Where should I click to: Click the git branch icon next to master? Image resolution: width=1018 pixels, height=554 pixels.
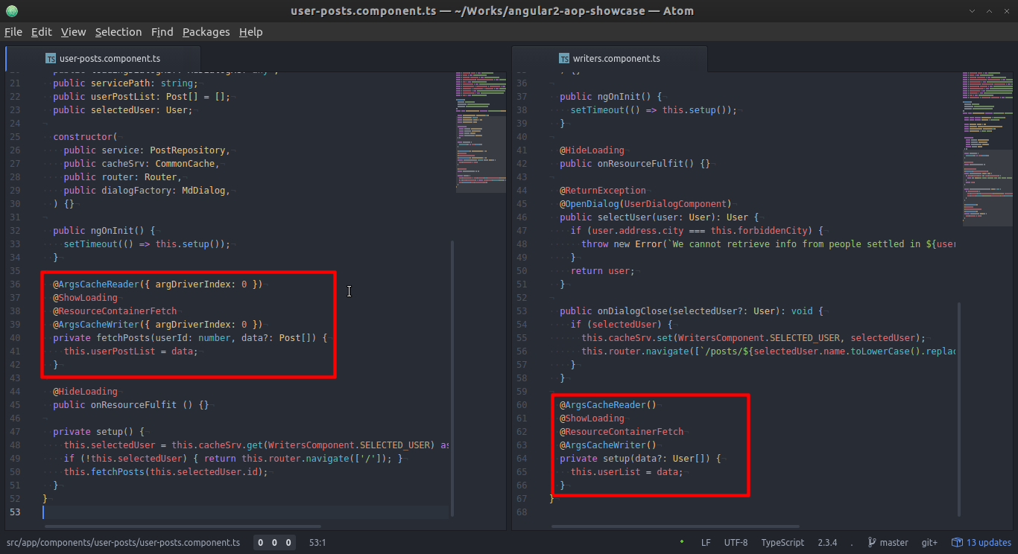872,543
